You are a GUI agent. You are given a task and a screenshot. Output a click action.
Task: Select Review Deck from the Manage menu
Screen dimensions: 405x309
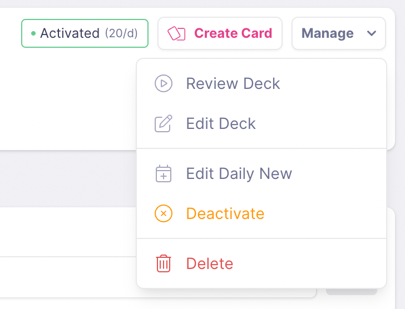tap(233, 84)
